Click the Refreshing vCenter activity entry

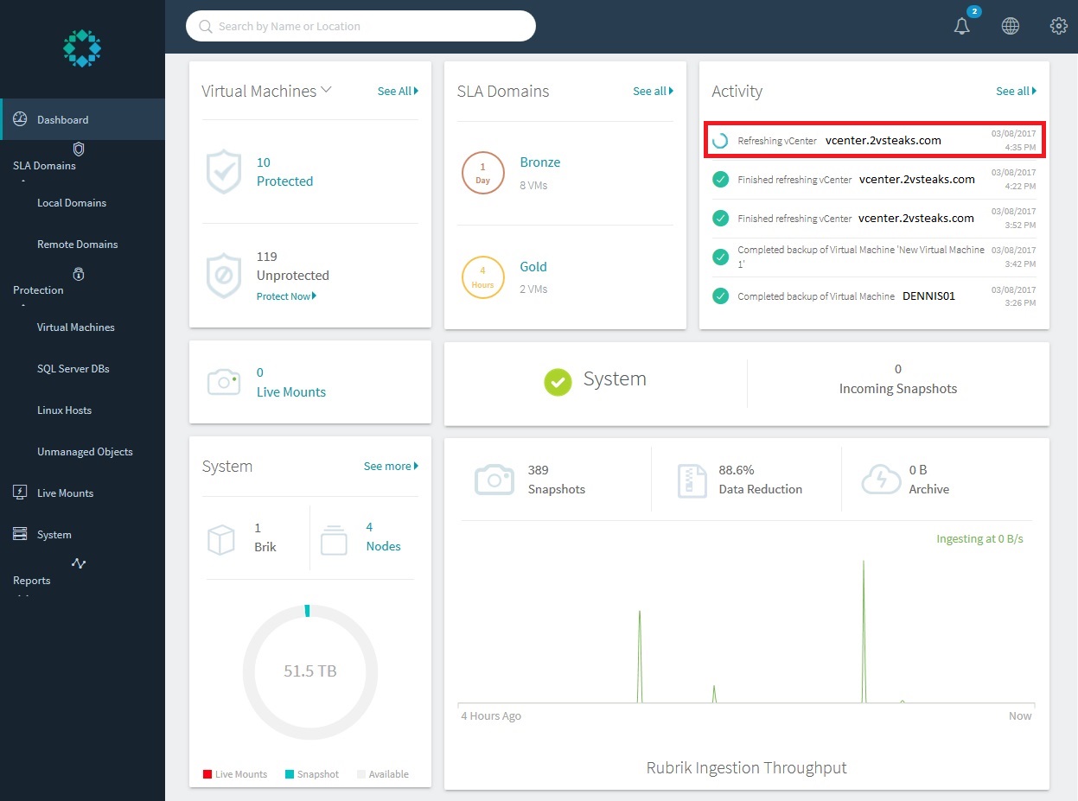(874, 140)
